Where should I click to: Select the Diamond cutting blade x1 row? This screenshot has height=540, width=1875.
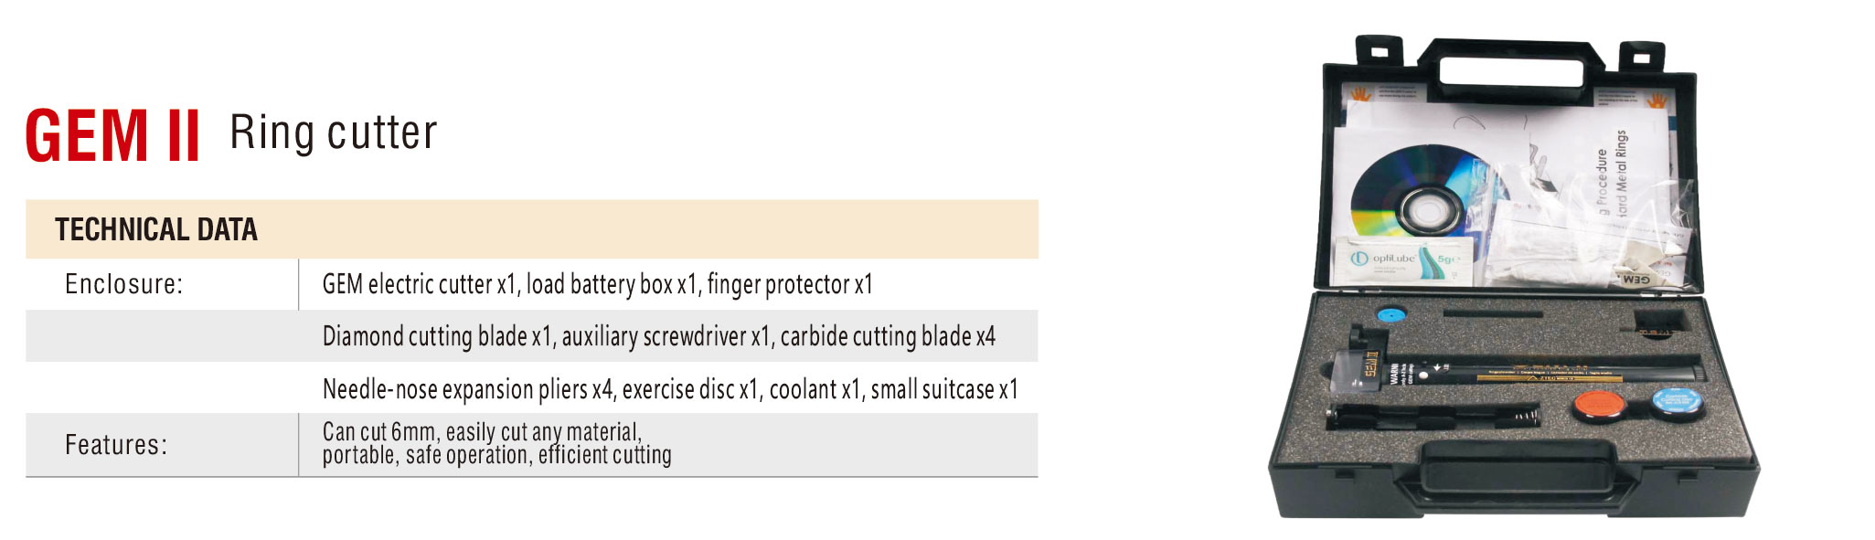coord(668,336)
